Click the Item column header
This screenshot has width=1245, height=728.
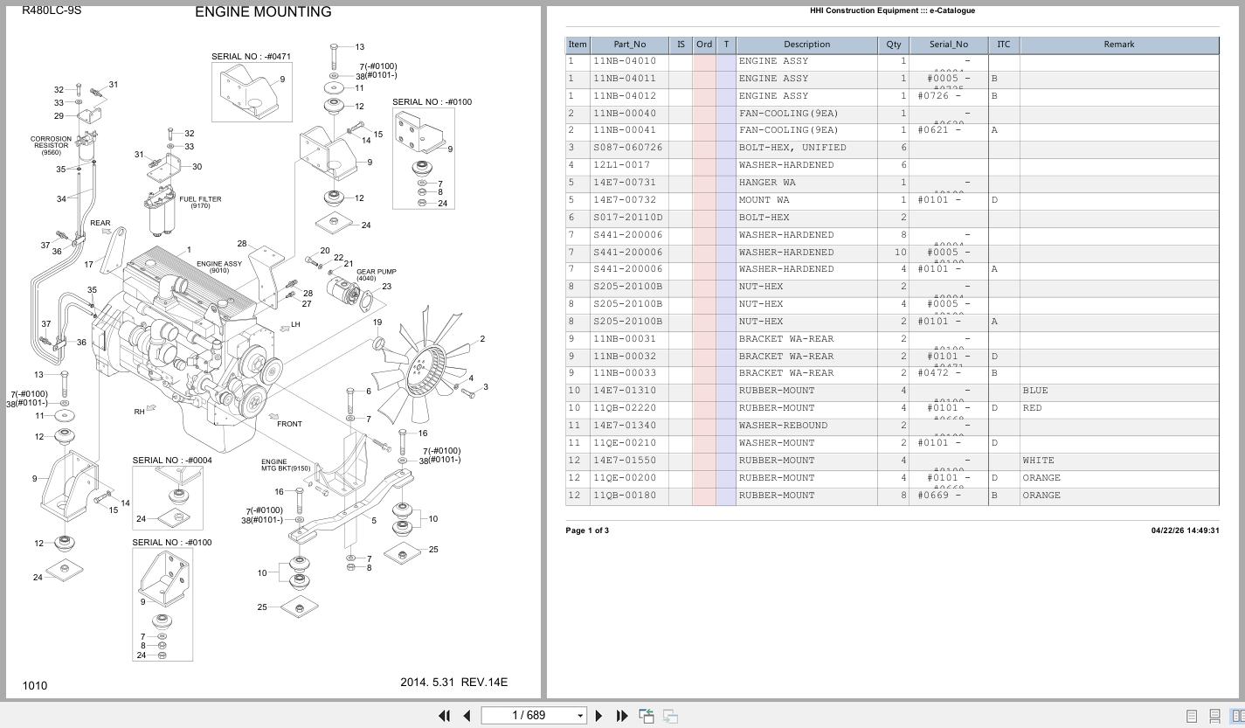tap(578, 45)
